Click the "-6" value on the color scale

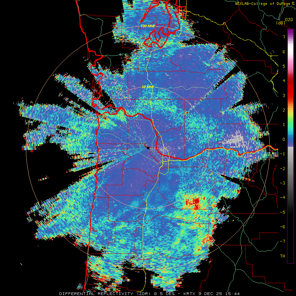(x=283, y=227)
